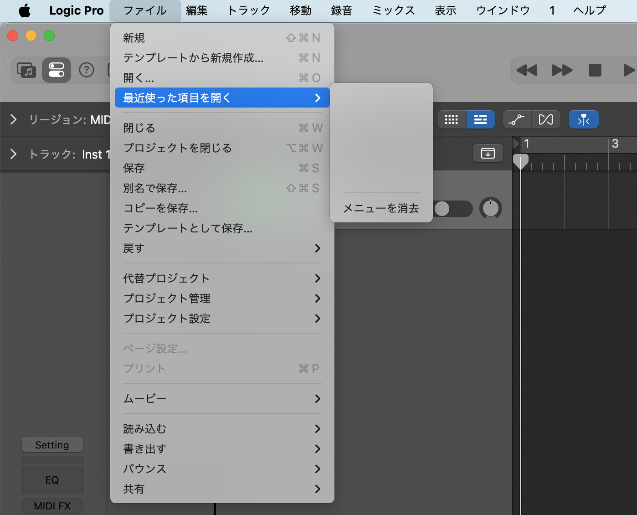The width and height of the screenshot is (637, 515).
Task: Click the track header download arrow icon
Action: point(488,153)
